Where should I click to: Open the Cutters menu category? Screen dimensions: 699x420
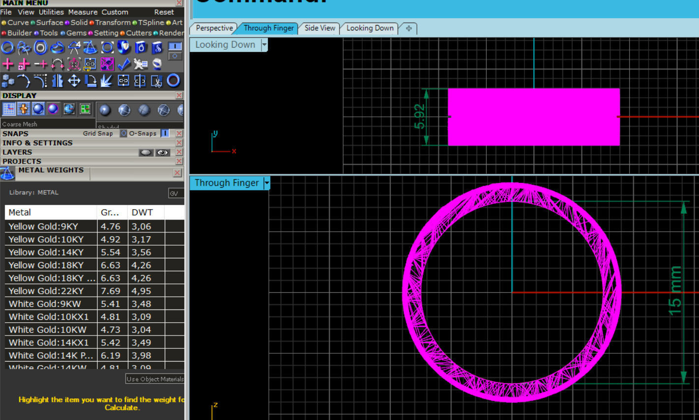pos(139,33)
